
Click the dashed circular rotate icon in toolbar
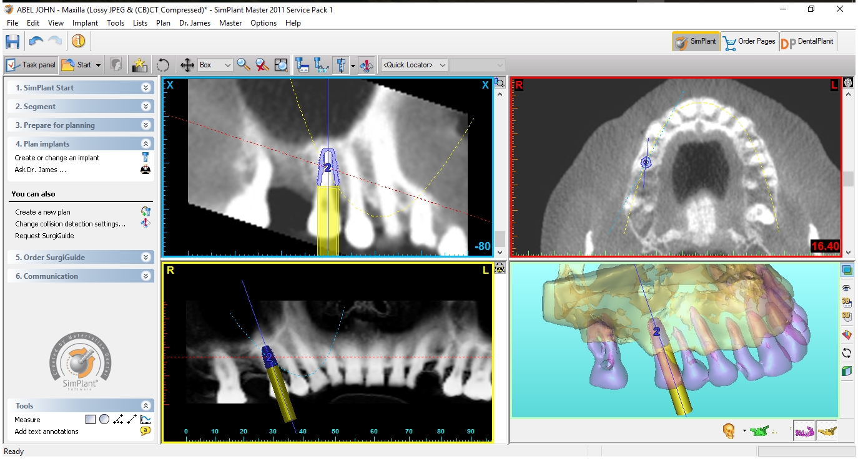tap(162, 65)
